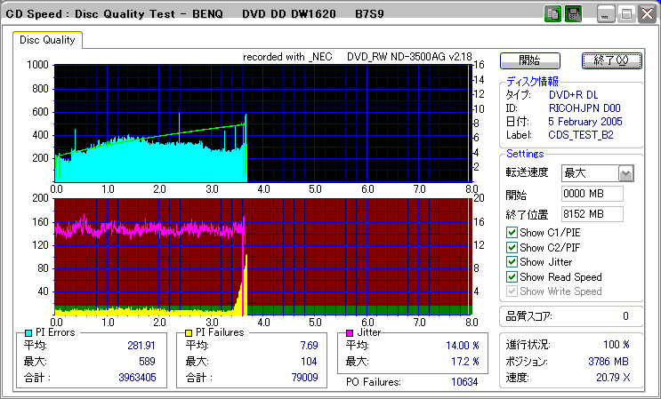Screen dimensions: 661x399
Task: Click the magenta Jitter legend square
Action: pos(350,333)
